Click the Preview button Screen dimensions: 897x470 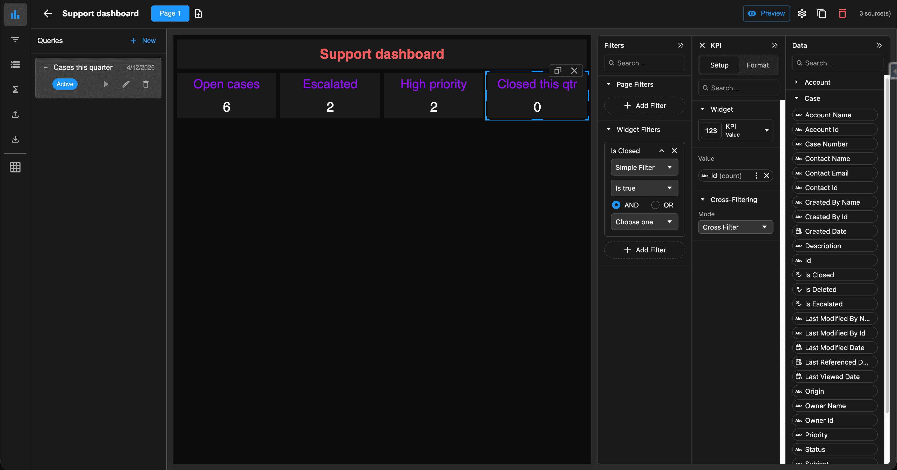coord(766,14)
